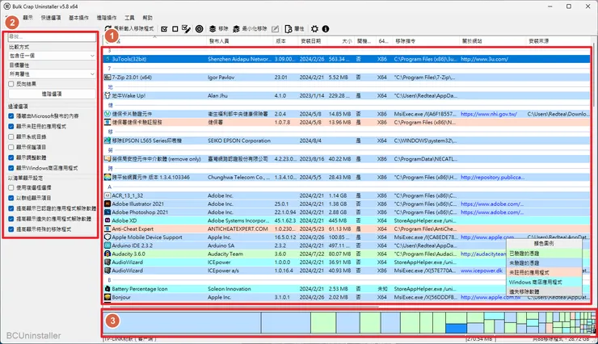Click the 地牛Wake Up! app icon
The image size is (598, 344).
coord(107,95)
